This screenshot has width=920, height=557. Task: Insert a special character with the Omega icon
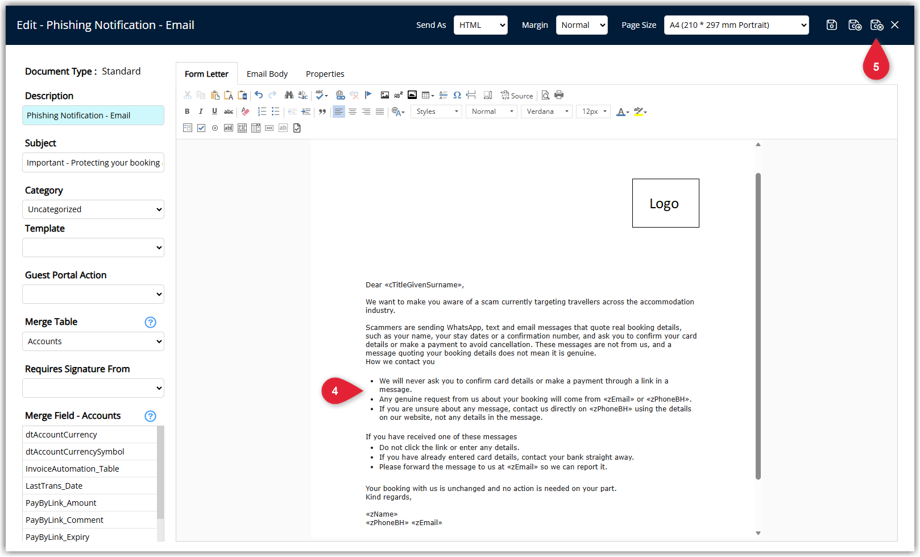point(457,95)
